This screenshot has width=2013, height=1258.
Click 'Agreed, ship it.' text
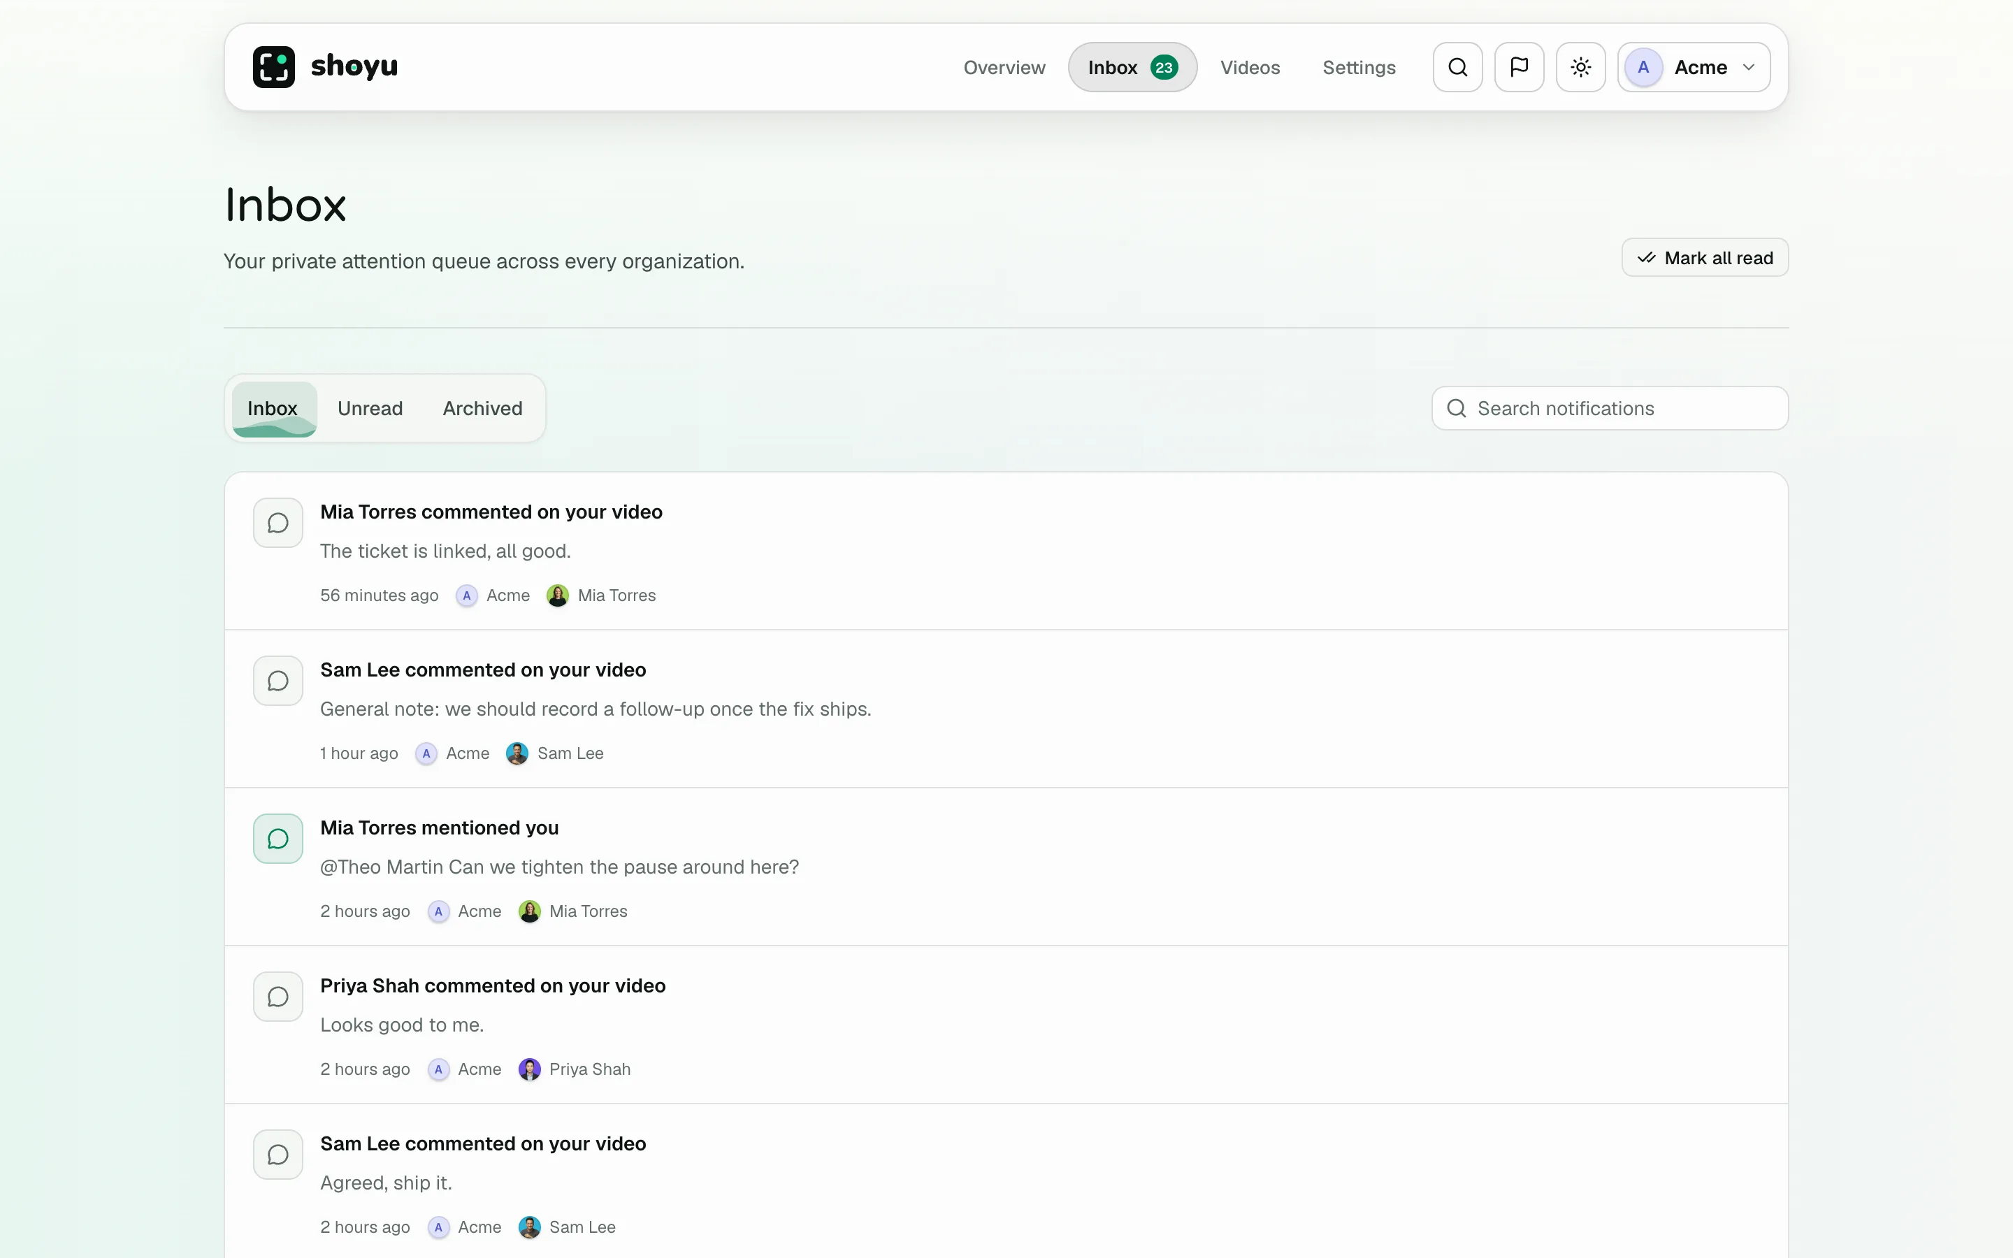386,1183
